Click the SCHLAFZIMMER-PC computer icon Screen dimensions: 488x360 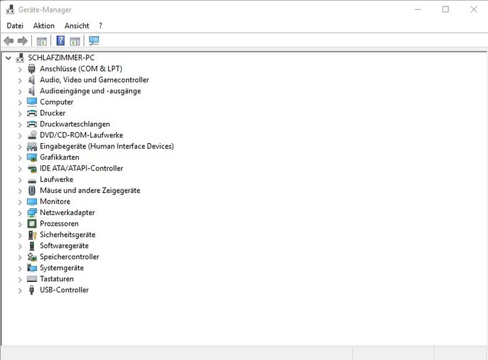coord(20,57)
